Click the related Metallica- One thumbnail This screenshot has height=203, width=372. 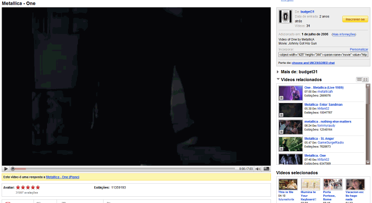pos(290,160)
